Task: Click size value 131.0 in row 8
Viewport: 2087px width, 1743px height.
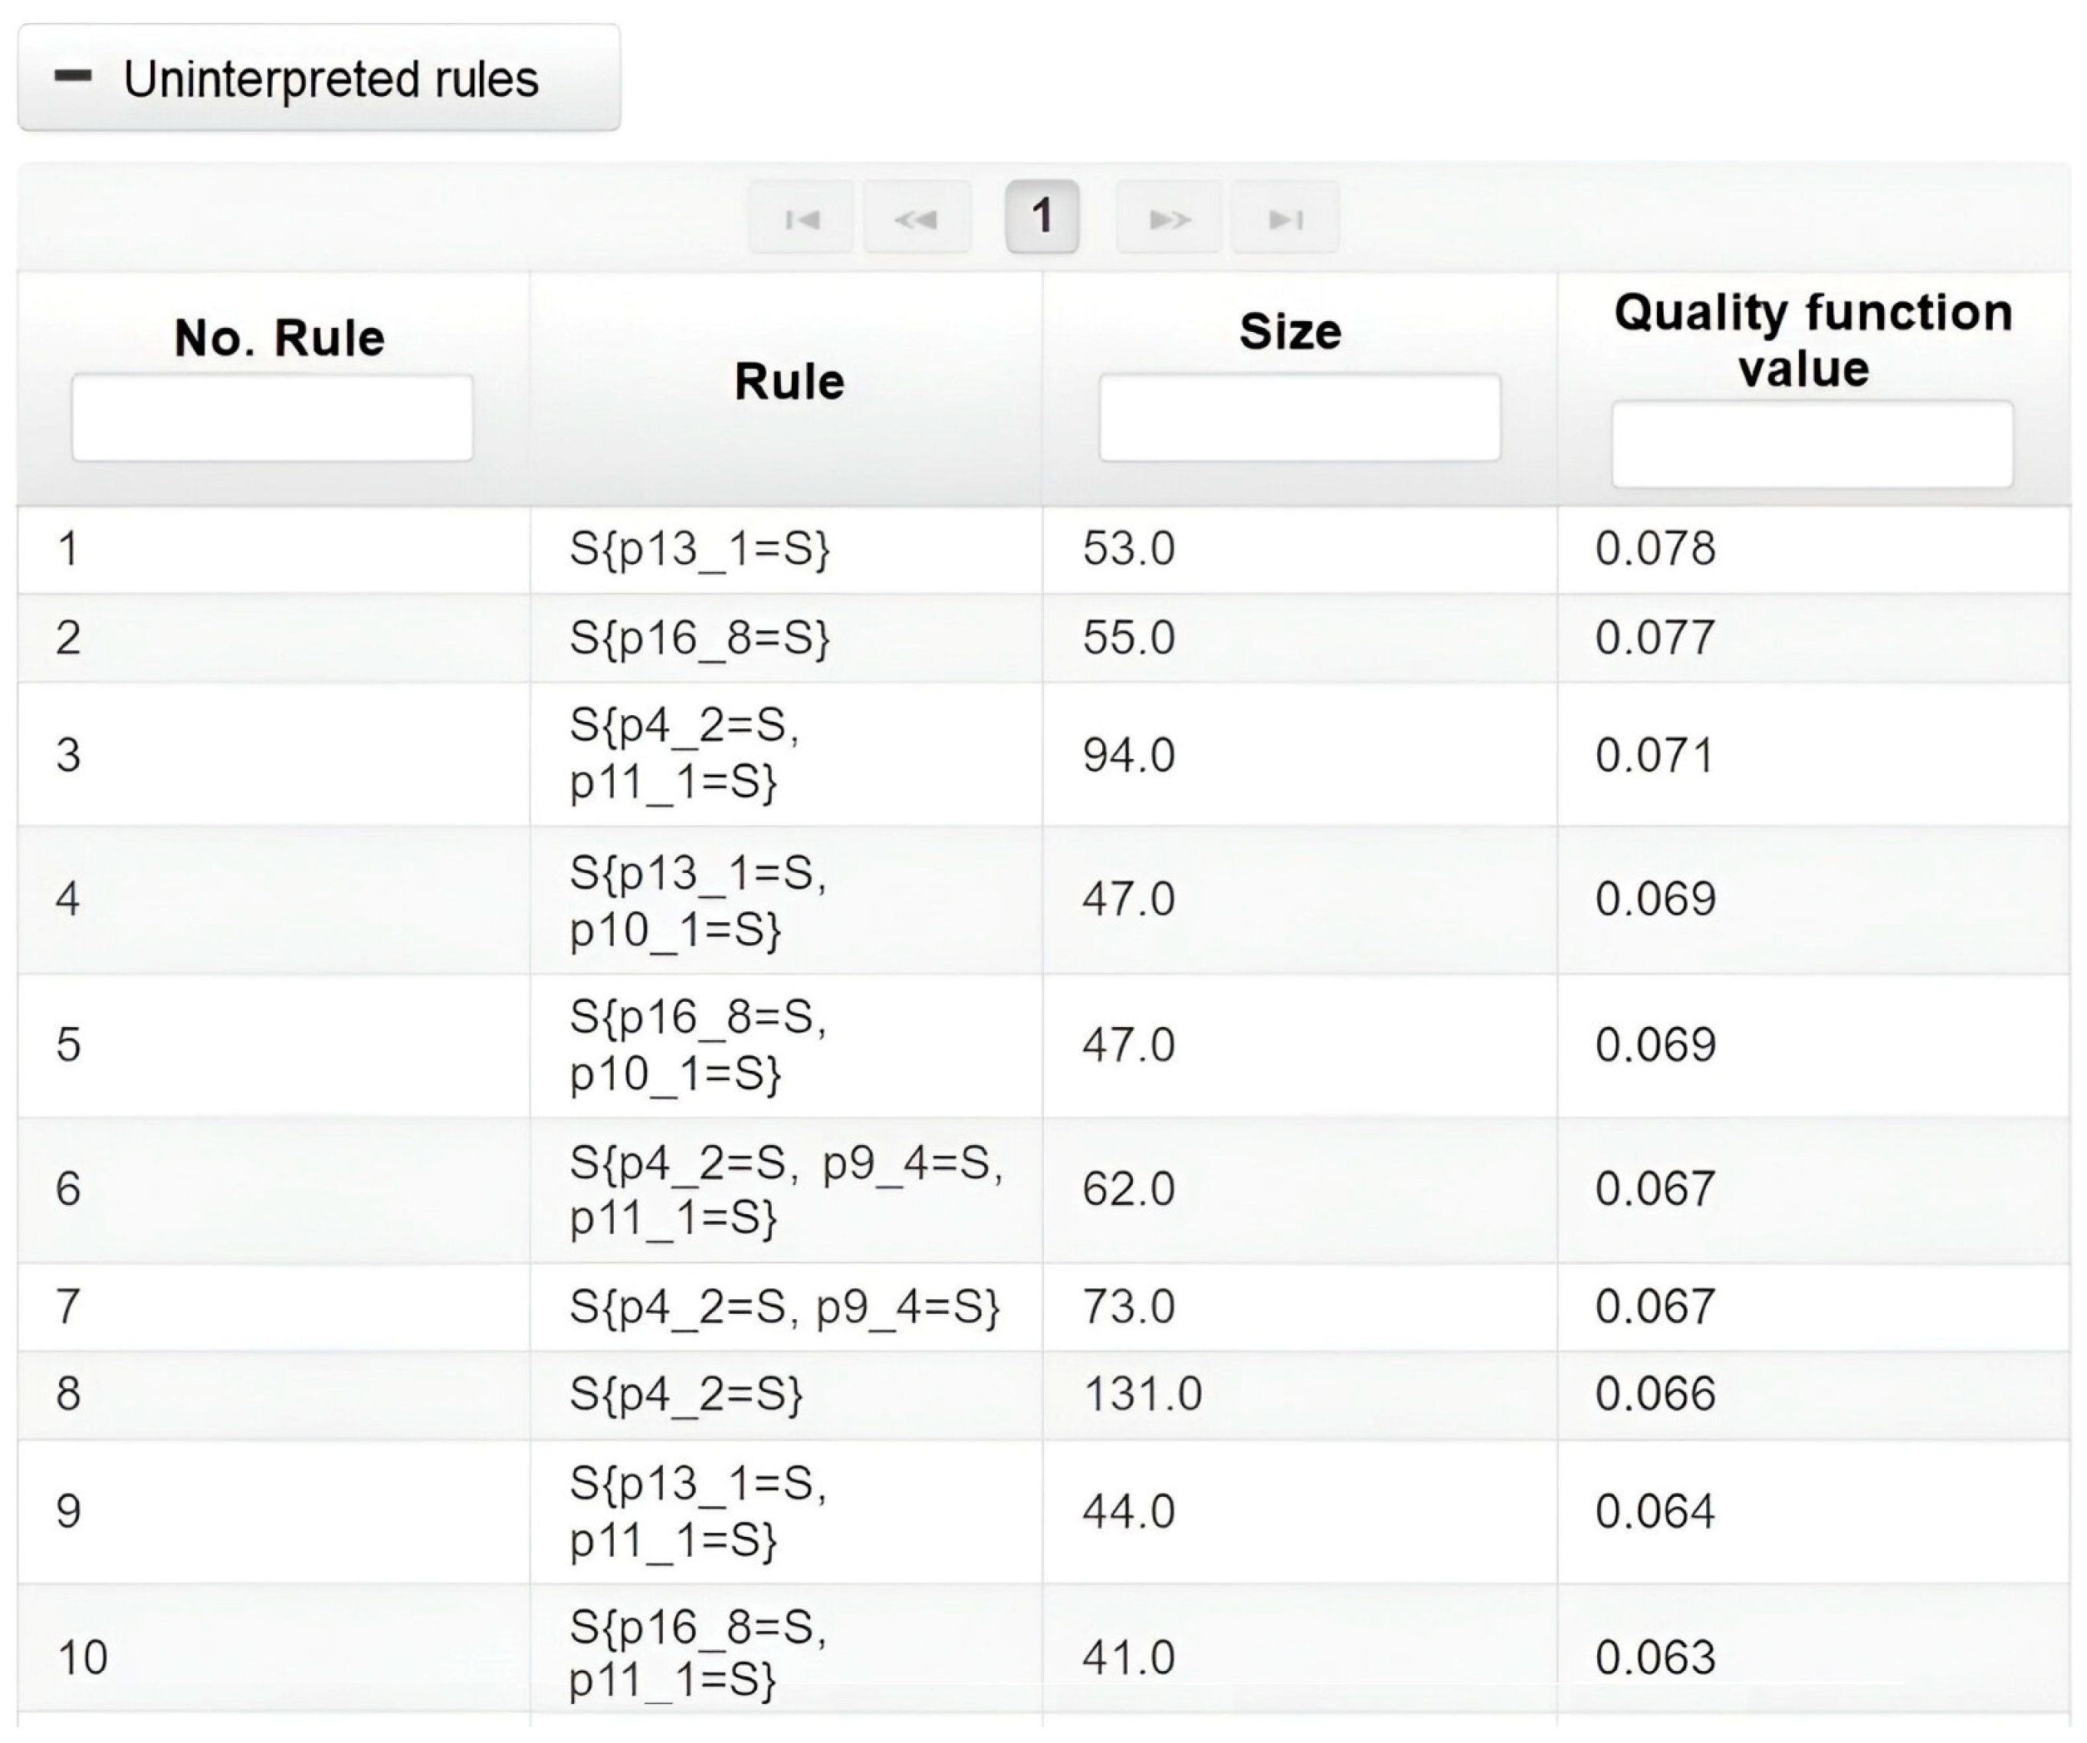Action: point(1142,1393)
